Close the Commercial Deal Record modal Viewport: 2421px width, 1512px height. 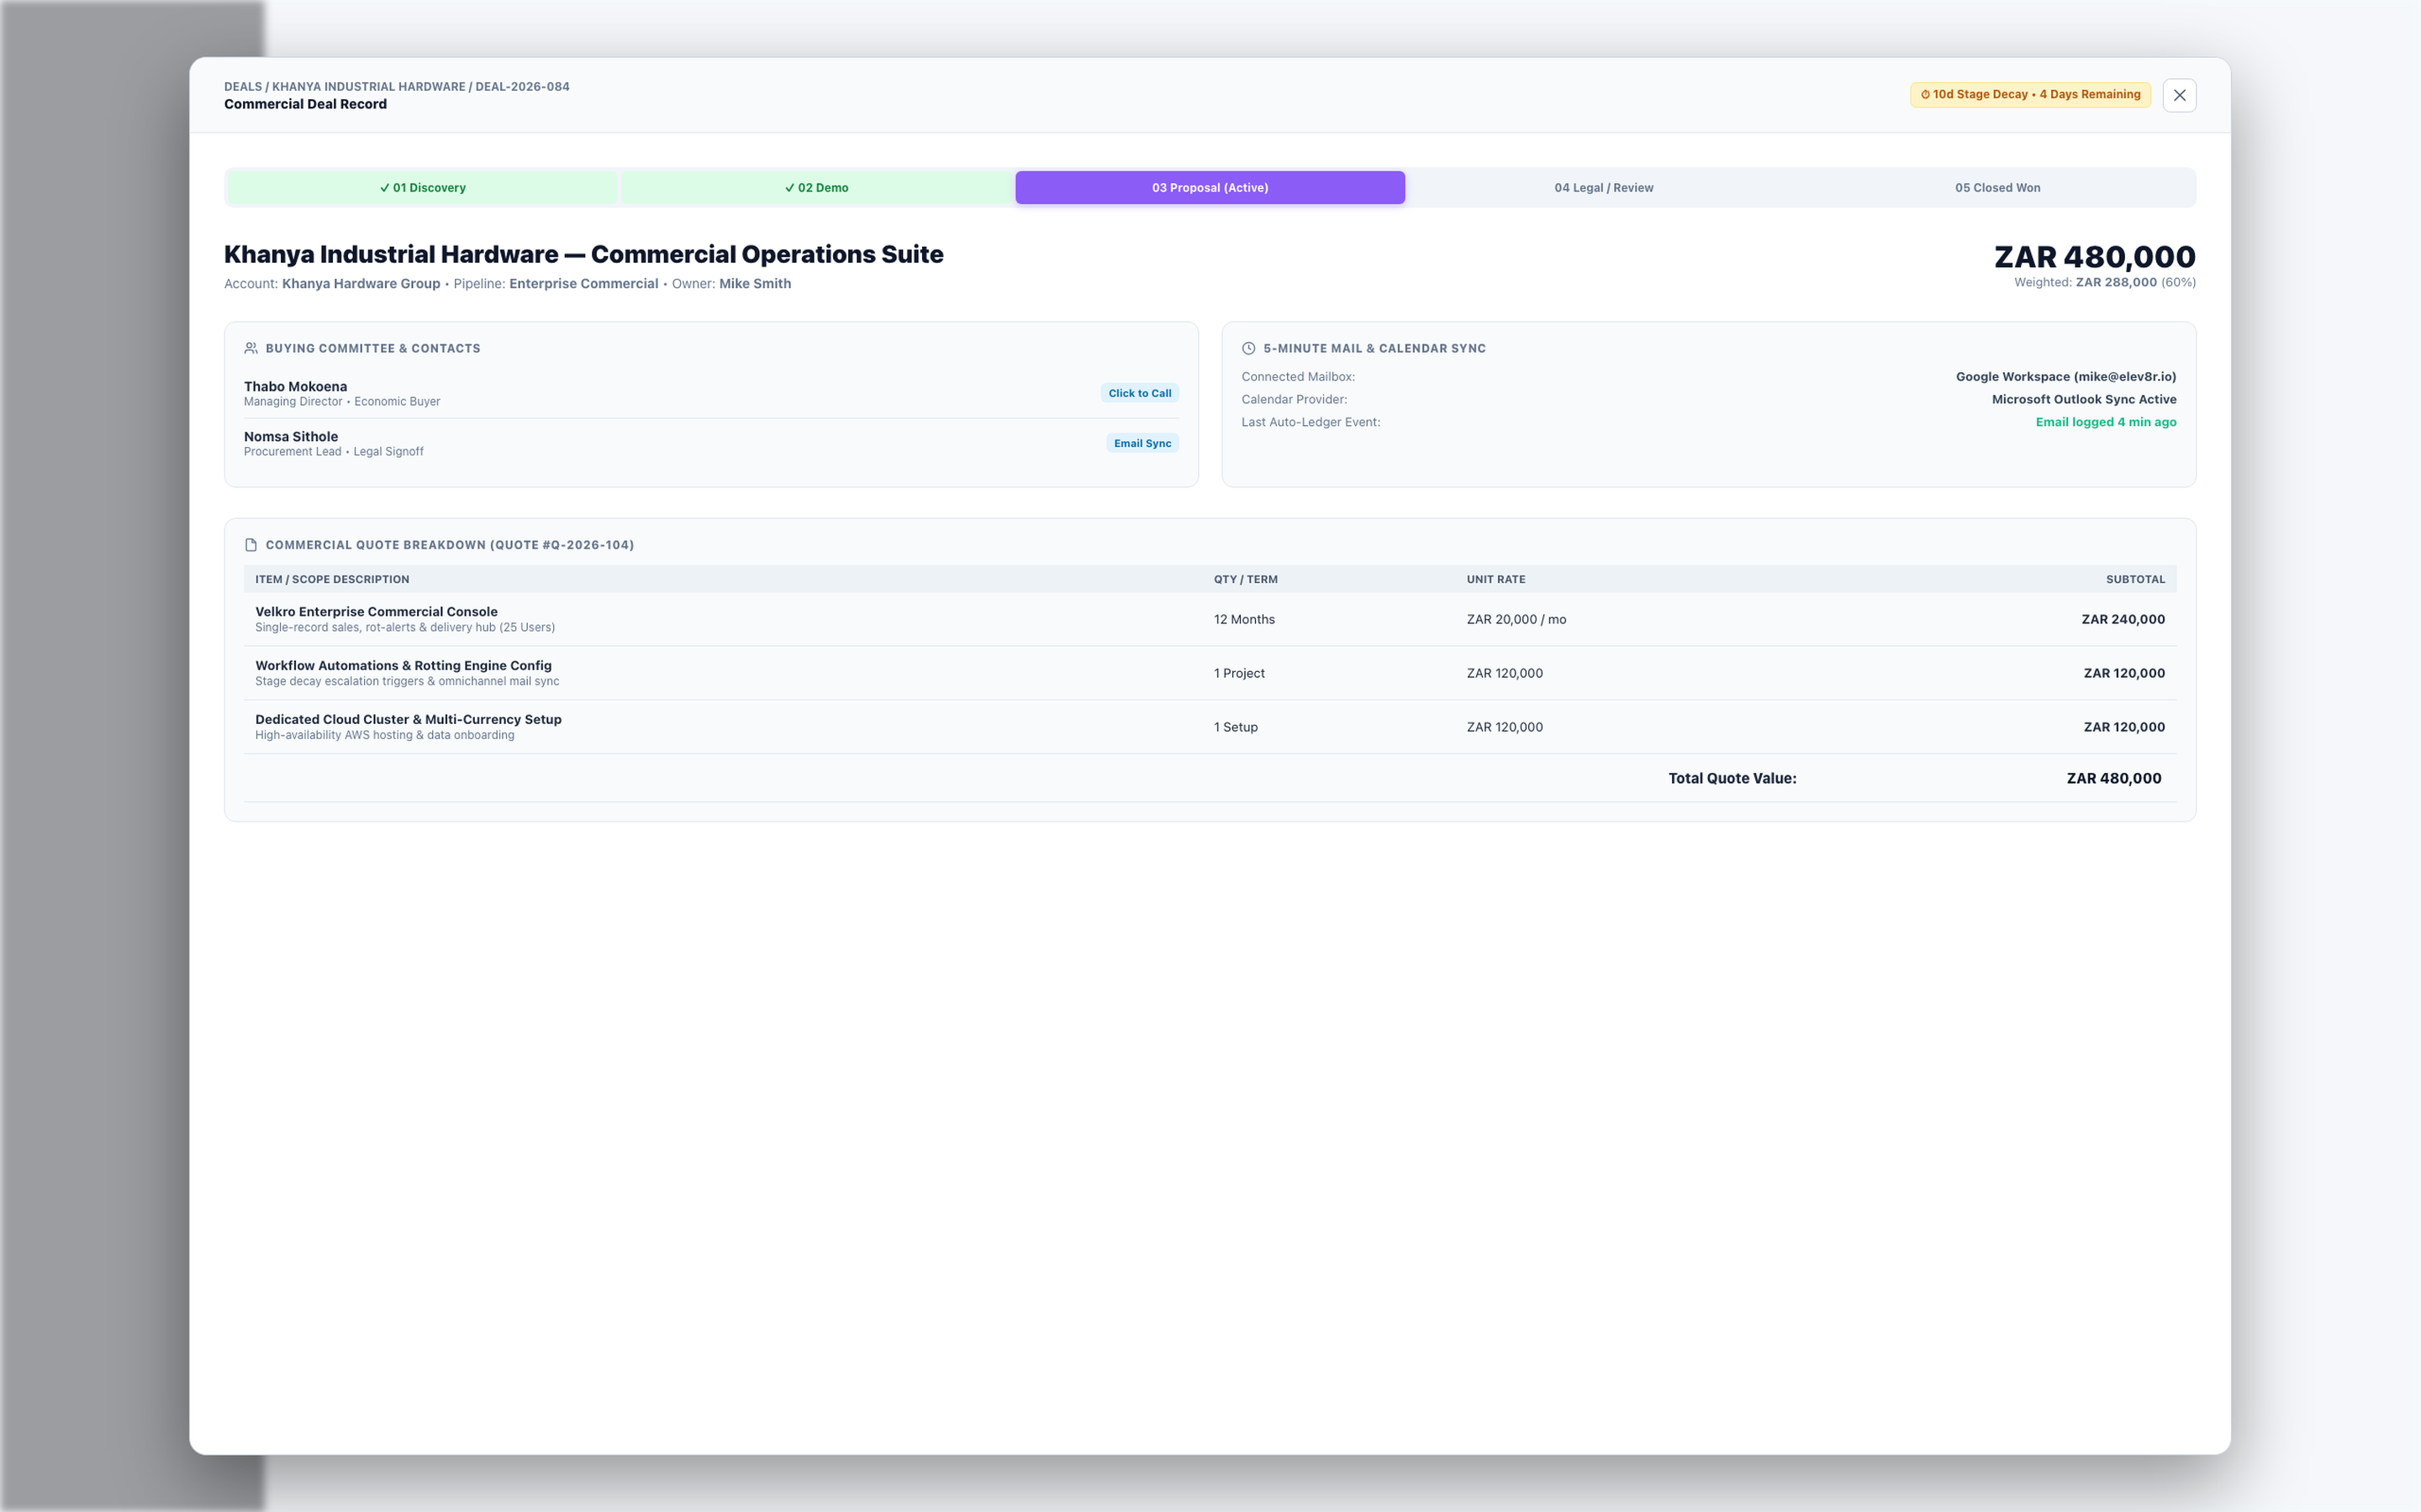[2179, 95]
